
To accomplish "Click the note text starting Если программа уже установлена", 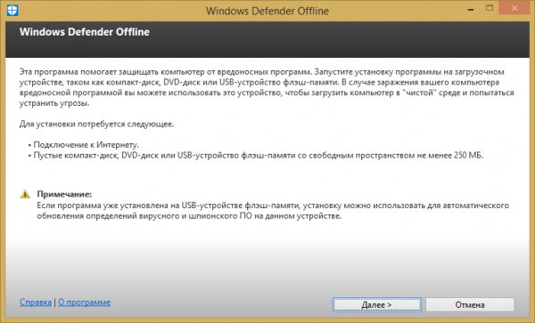I will pos(273,211).
